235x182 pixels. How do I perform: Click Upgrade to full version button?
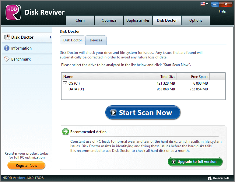tap(195, 162)
